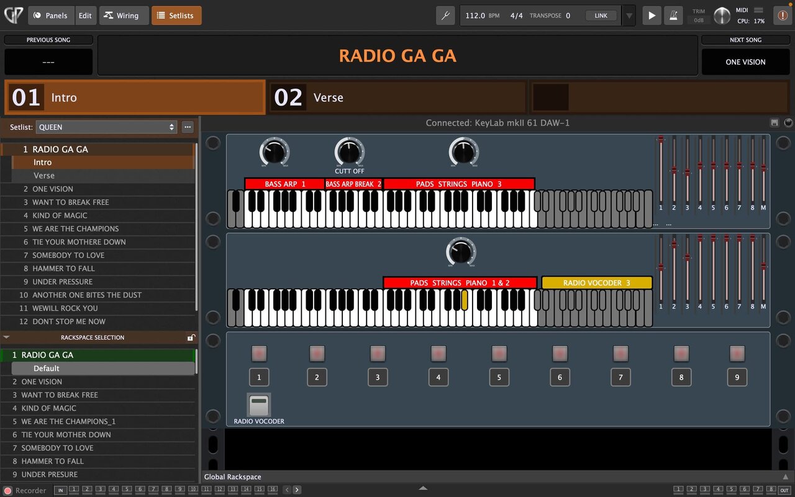Click the Edit button next to Panels

point(85,16)
